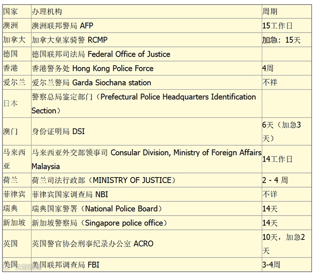Select the 马来西亚 country cell
Screen dimensions: 313x273
tap(17, 159)
